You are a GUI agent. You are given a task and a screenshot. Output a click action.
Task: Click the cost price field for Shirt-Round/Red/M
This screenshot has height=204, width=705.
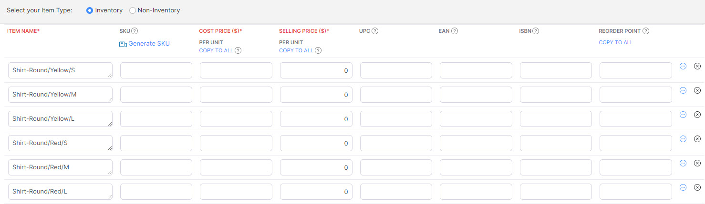point(236,167)
